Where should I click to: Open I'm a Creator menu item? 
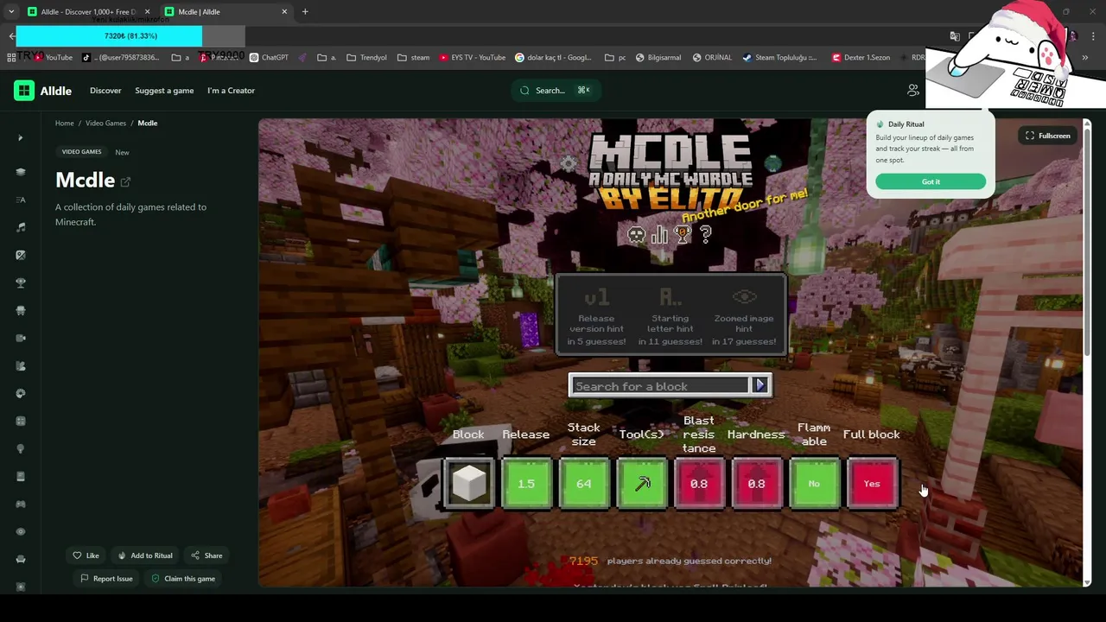(x=231, y=91)
